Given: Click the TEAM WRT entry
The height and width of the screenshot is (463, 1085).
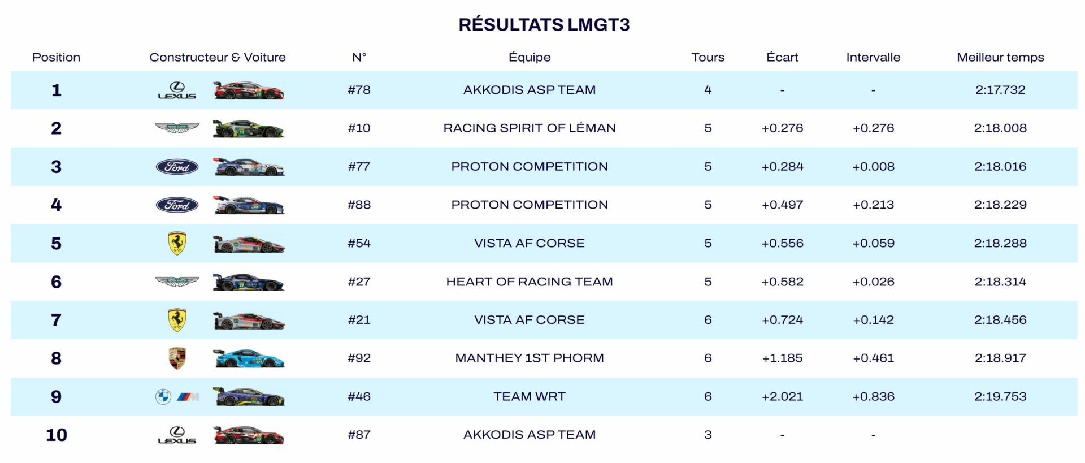Looking at the screenshot, I should click(529, 397).
